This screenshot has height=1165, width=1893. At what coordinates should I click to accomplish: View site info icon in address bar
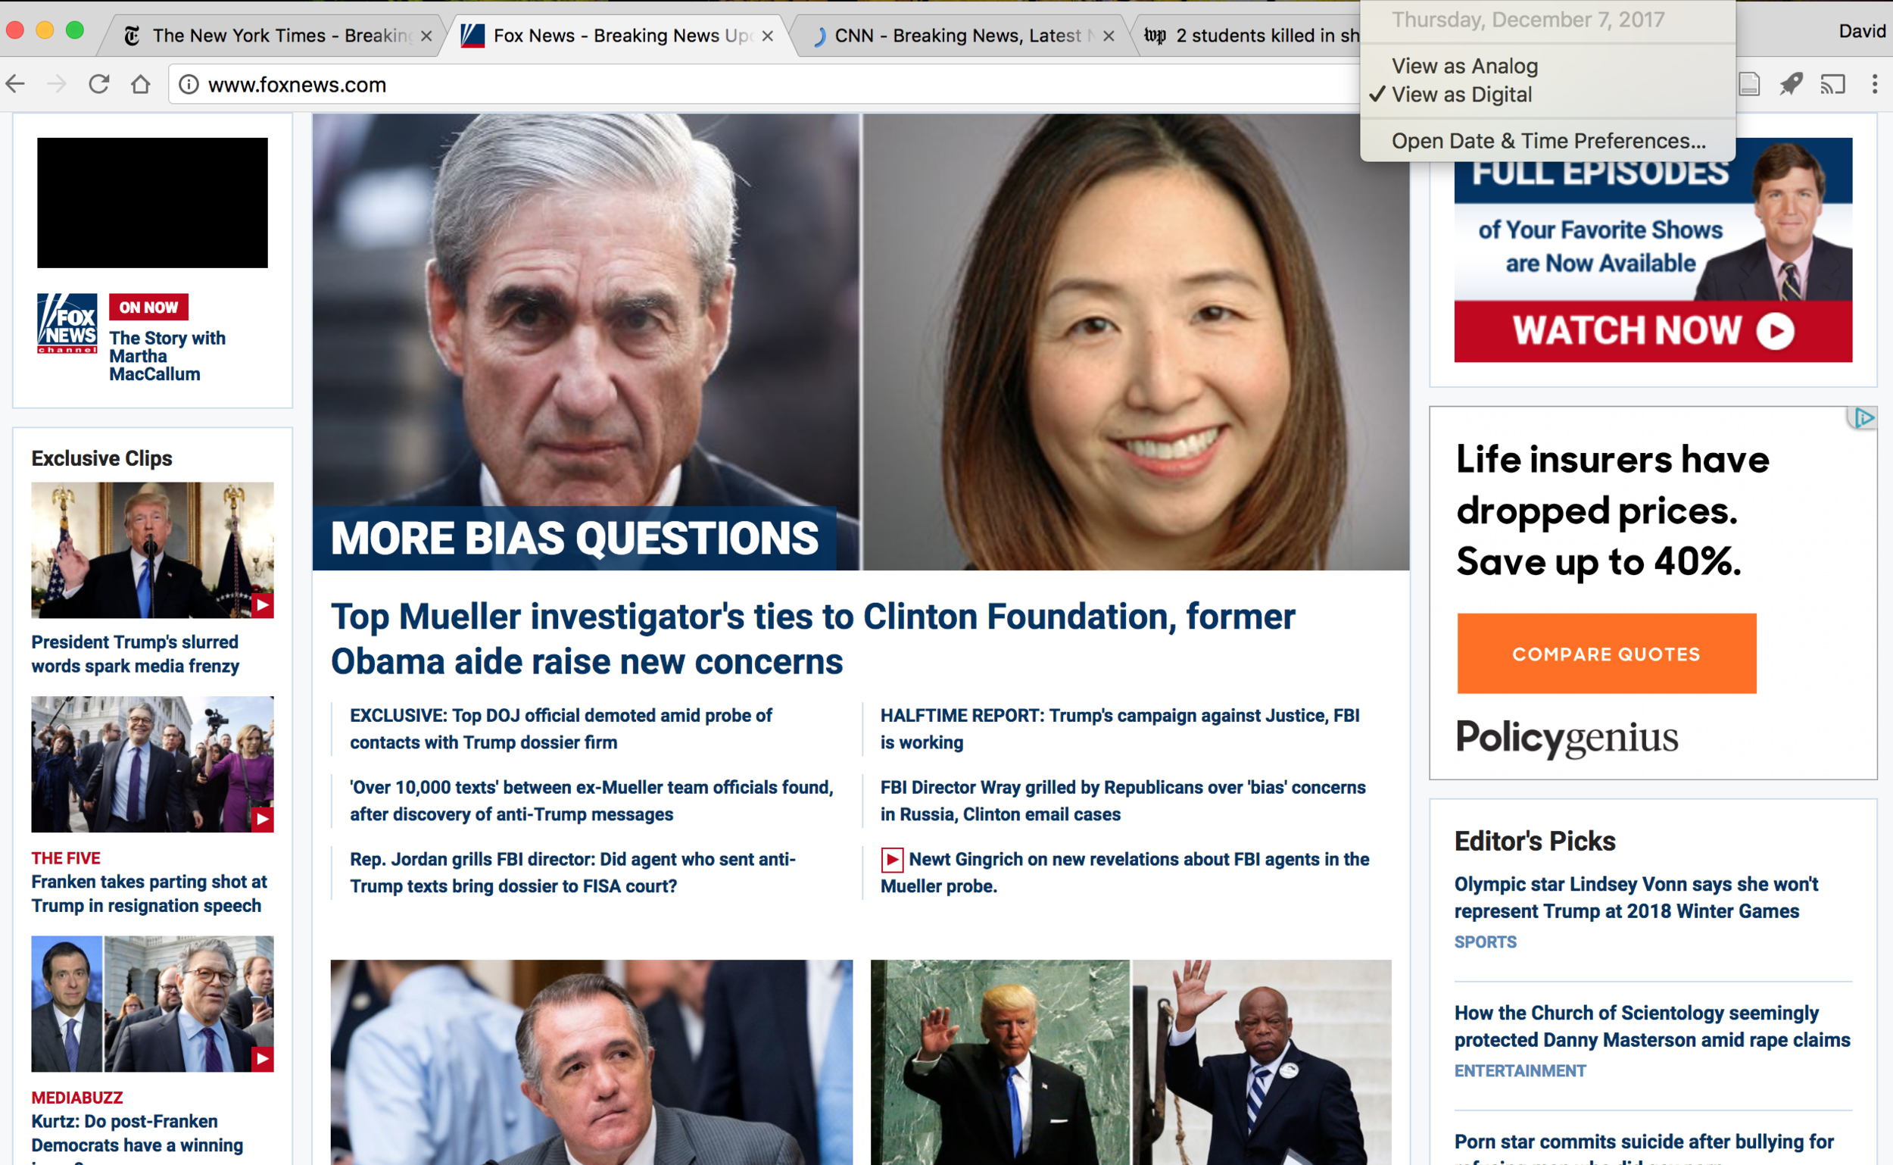pyautogui.click(x=189, y=84)
